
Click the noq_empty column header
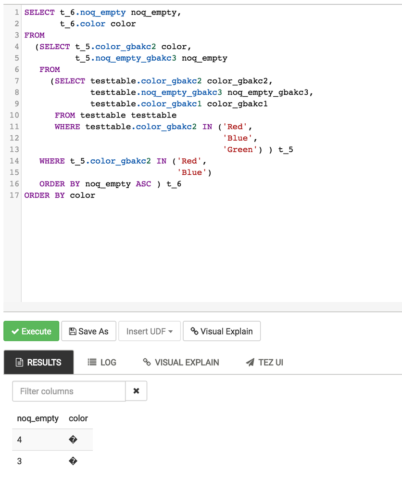pos(38,418)
